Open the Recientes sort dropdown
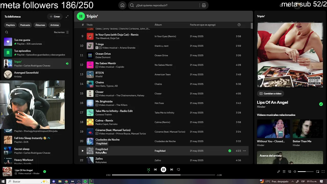 (x=61, y=32)
